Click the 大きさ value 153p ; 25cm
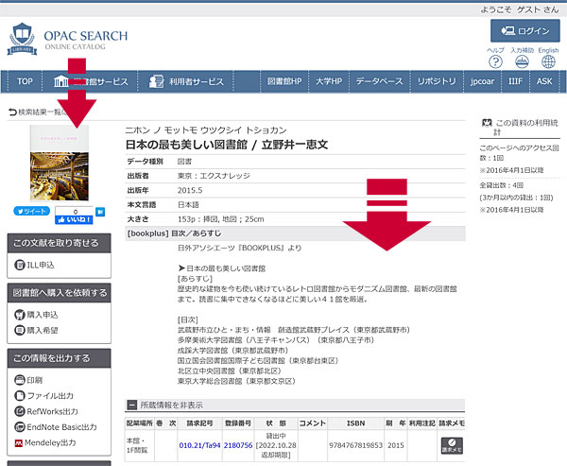 click(x=220, y=219)
